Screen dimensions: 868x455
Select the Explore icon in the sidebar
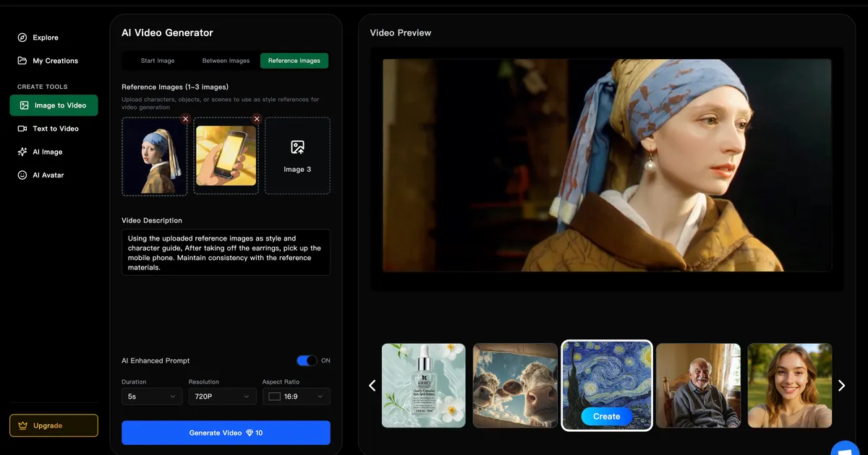point(22,37)
